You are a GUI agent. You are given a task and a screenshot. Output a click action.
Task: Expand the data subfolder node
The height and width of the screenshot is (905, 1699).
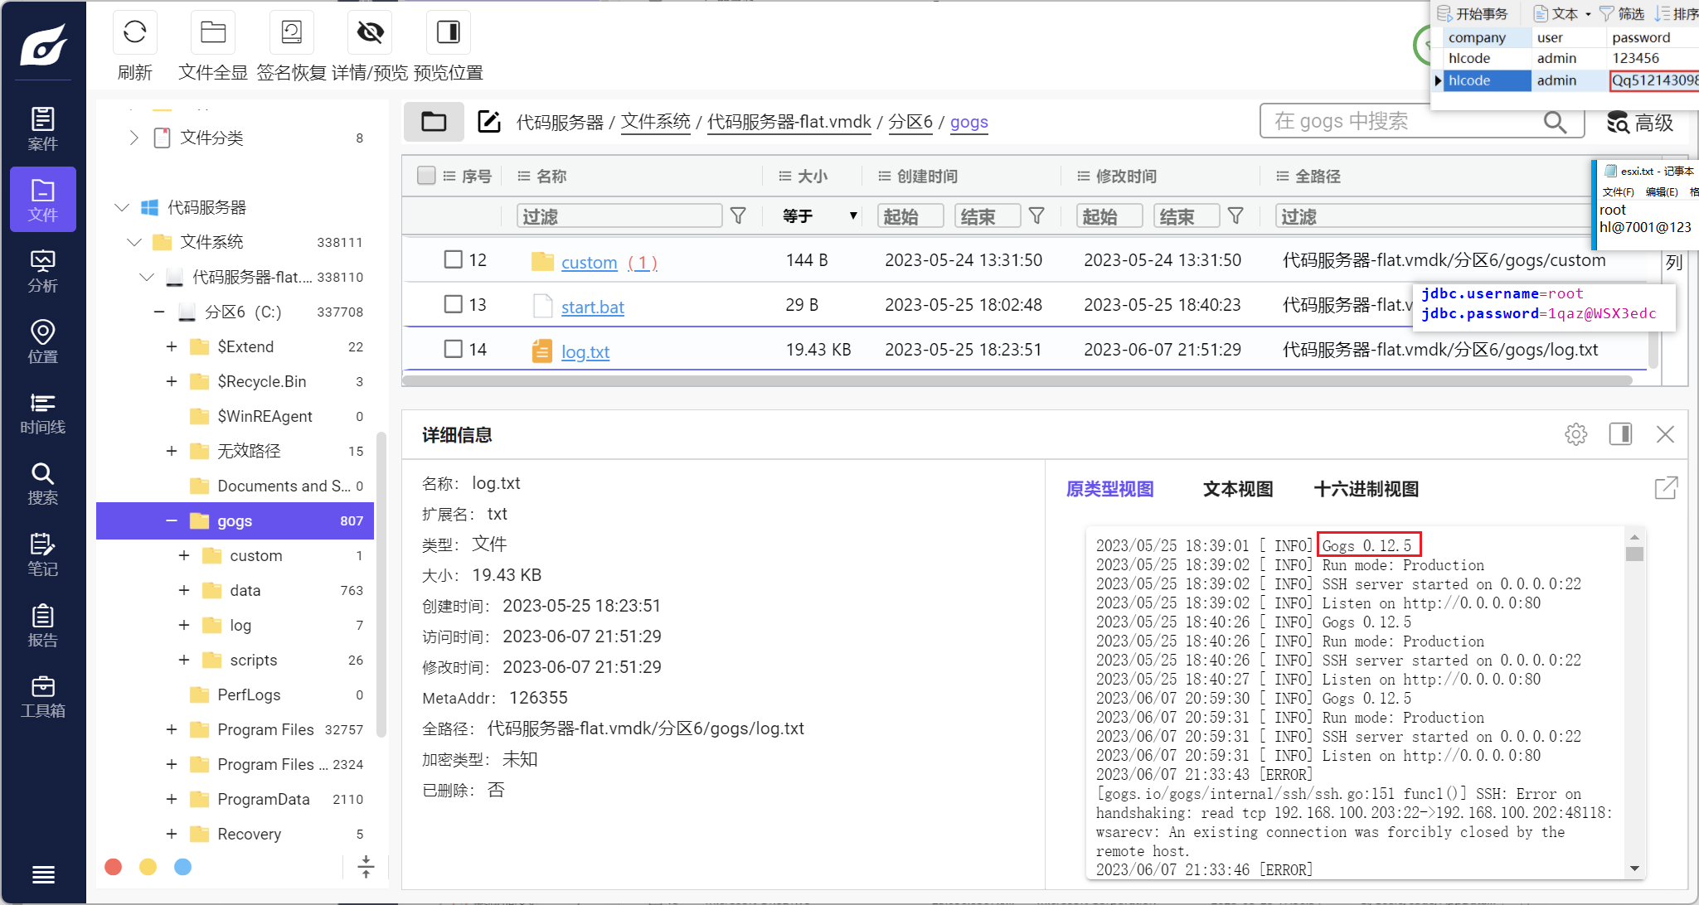(183, 590)
